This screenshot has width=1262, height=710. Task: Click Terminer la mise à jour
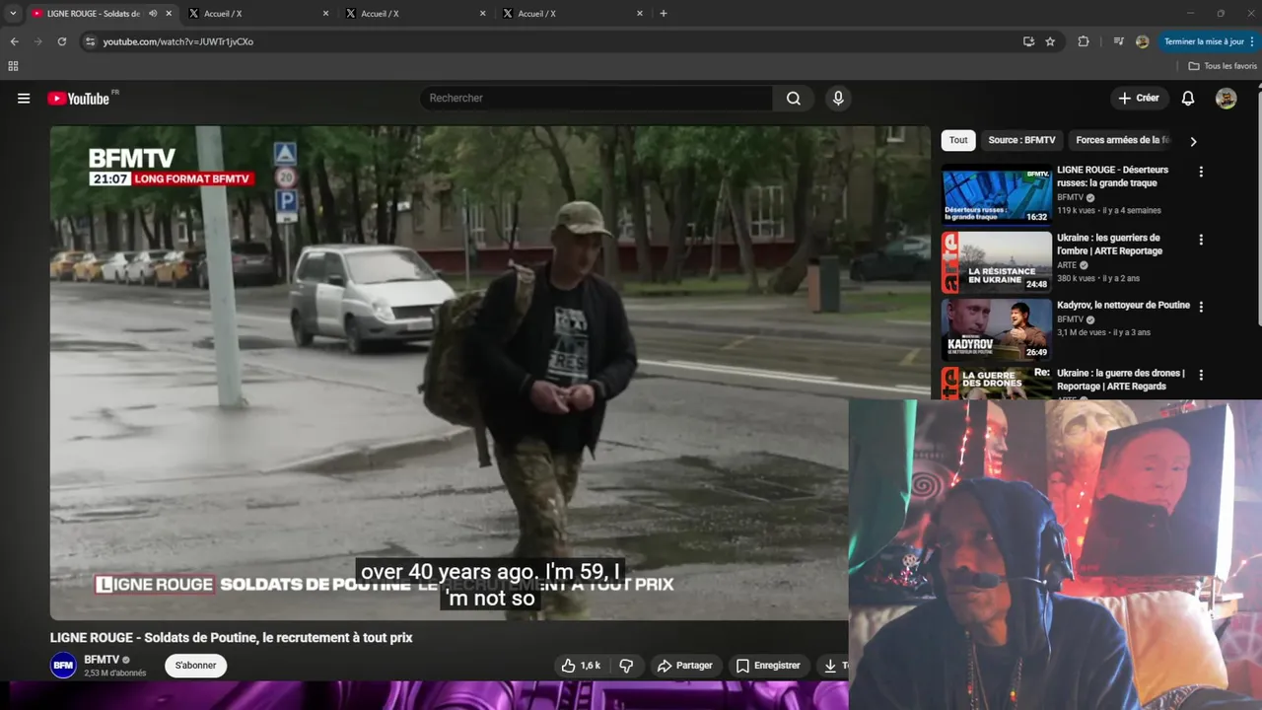point(1203,41)
